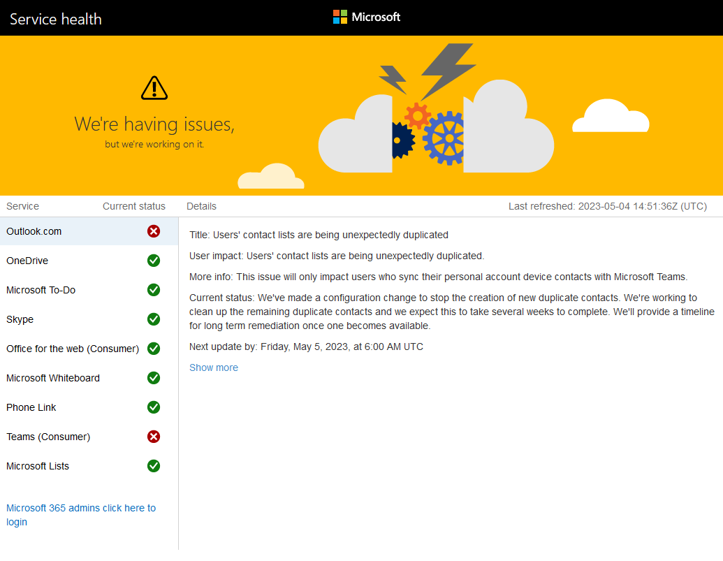723x561 pixels.
Task: Click the Details column header
Action: [x=201, y=206]
